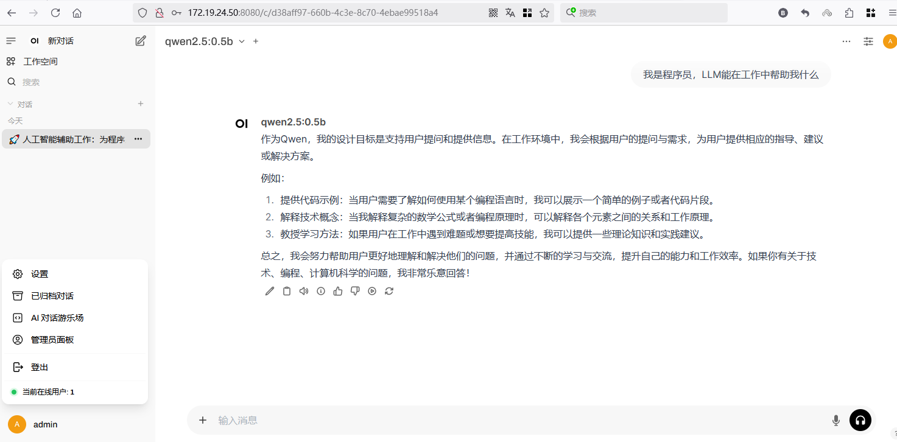Open 设置 from the user menu

(75, 274)
